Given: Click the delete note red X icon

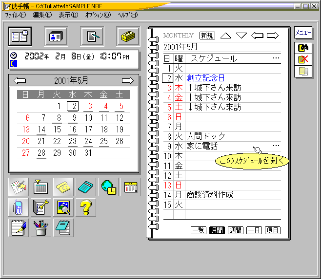Looking at the screenshot, I should 303,59.
